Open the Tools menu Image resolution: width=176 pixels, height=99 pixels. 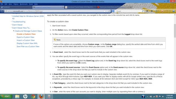31,4
